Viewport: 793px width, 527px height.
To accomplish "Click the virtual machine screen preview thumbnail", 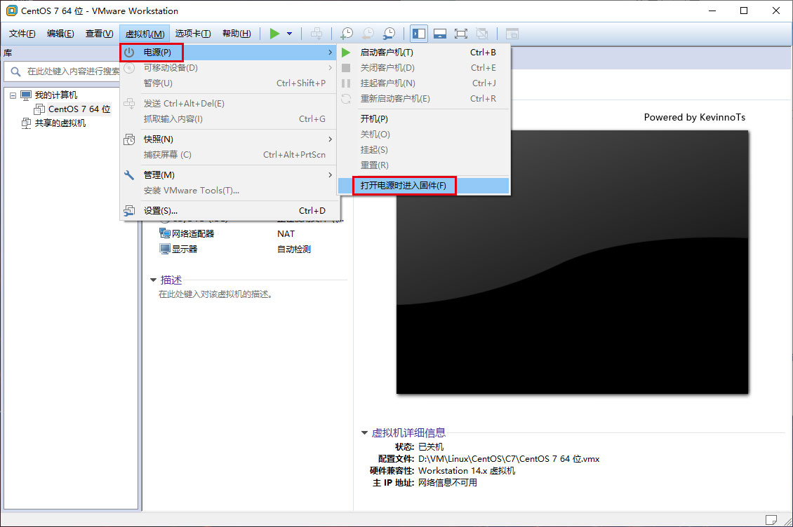I will click(572, 262).
